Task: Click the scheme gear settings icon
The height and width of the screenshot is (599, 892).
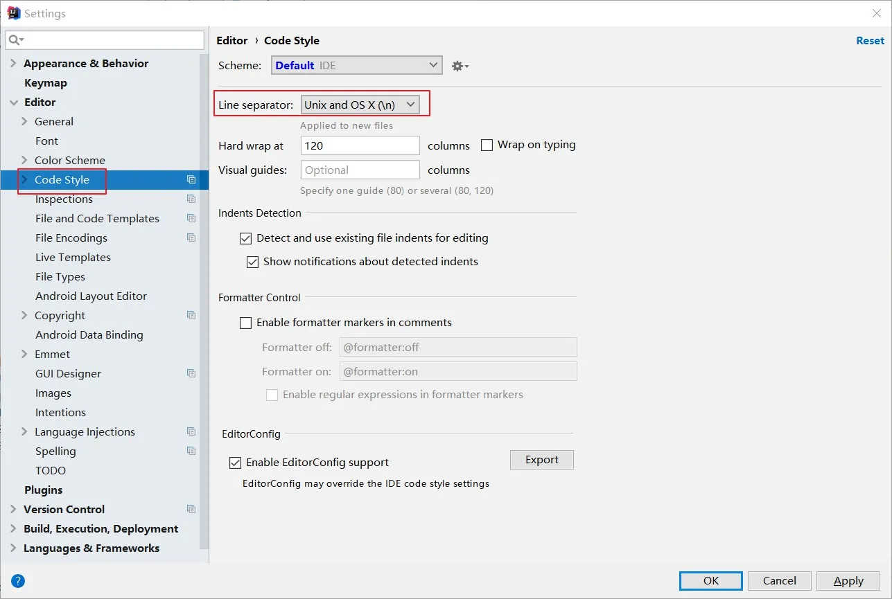Action: pyautogui.click(x=460, y=66)
